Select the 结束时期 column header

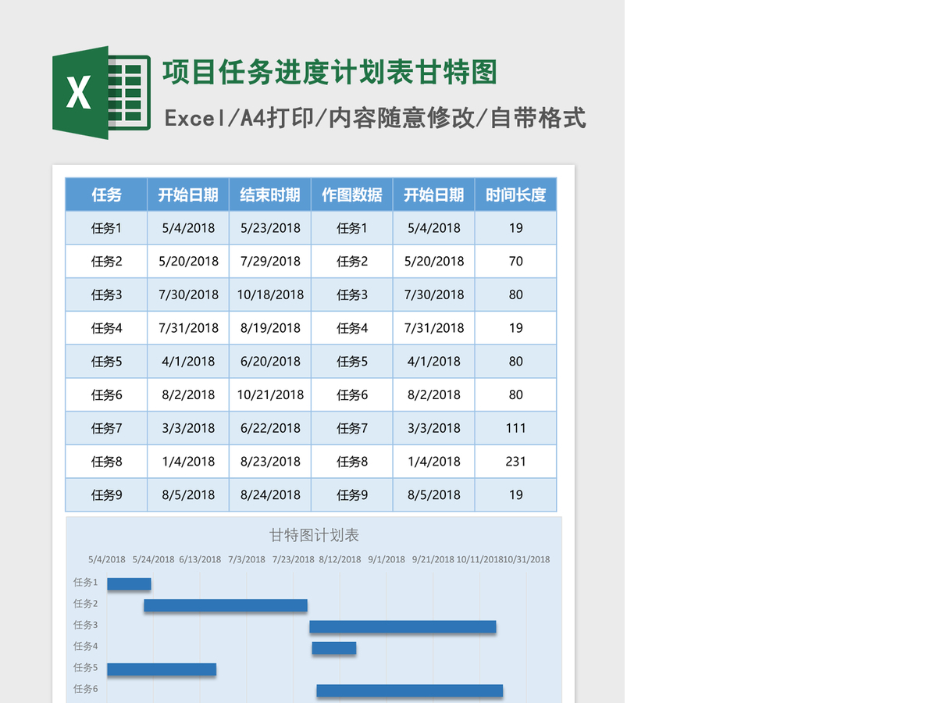click(x=270, y=194)
